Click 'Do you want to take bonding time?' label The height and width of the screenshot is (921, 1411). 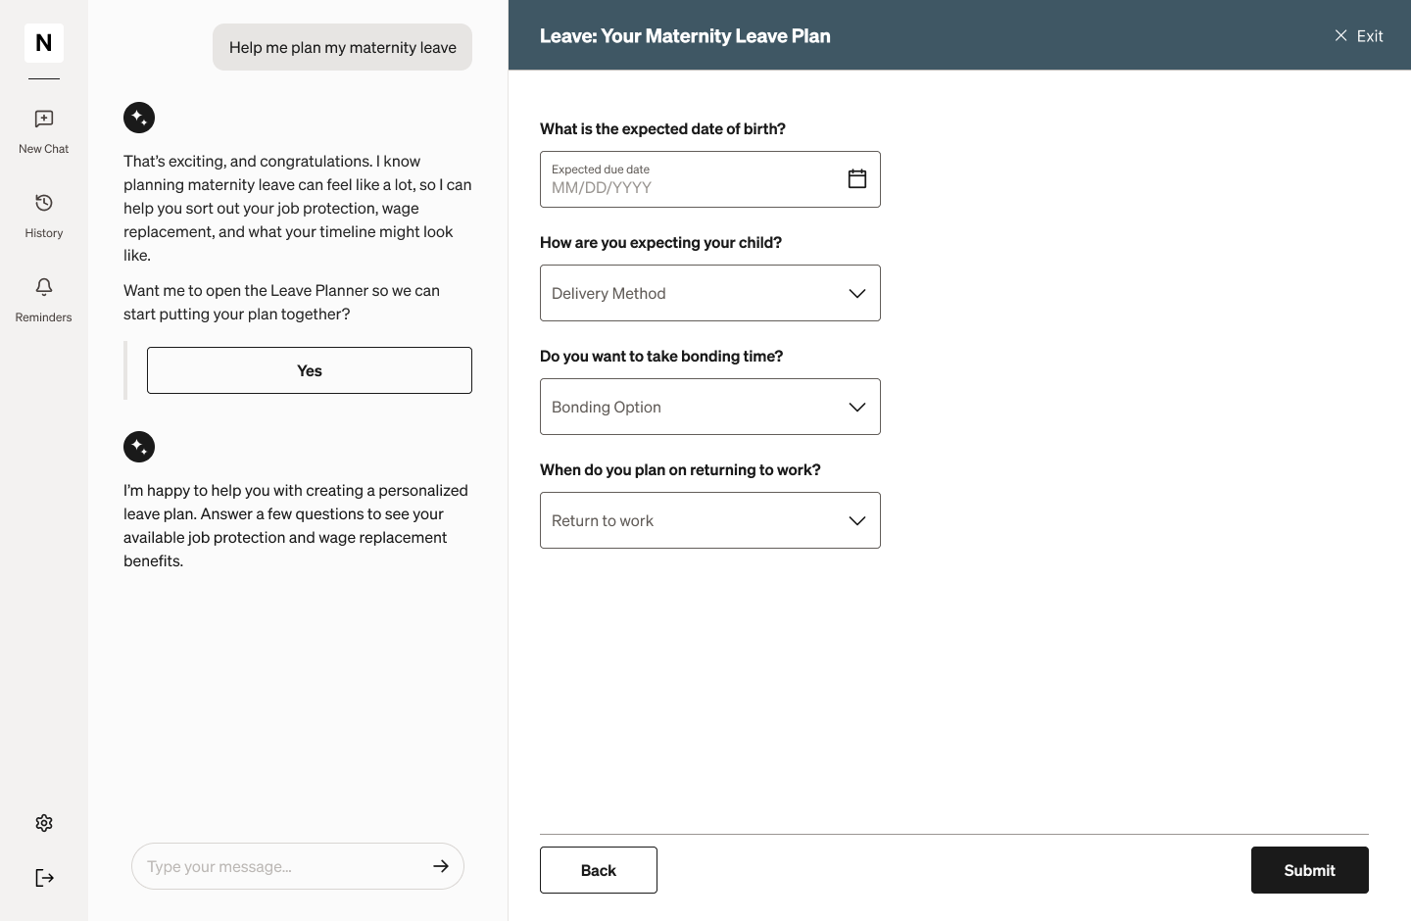pyautogui.click(x=661, y=356)
